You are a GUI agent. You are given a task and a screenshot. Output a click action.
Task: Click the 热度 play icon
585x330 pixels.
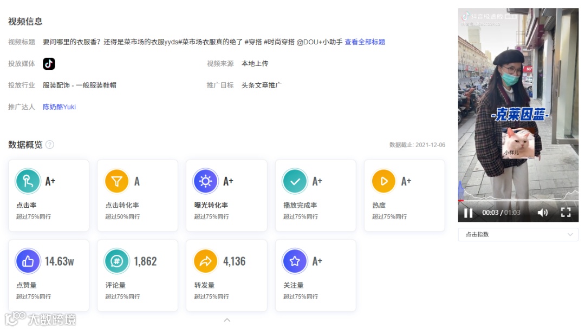(x=383, y=181)
